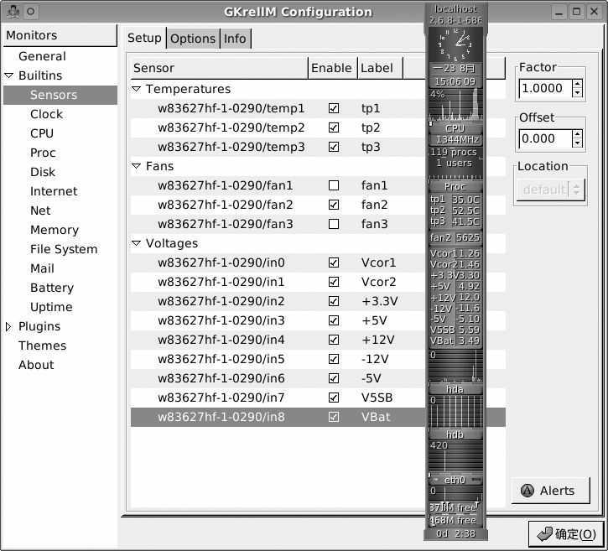Switch to the Info tab
This screenshot has width=608, height=551.
point(235,39)
